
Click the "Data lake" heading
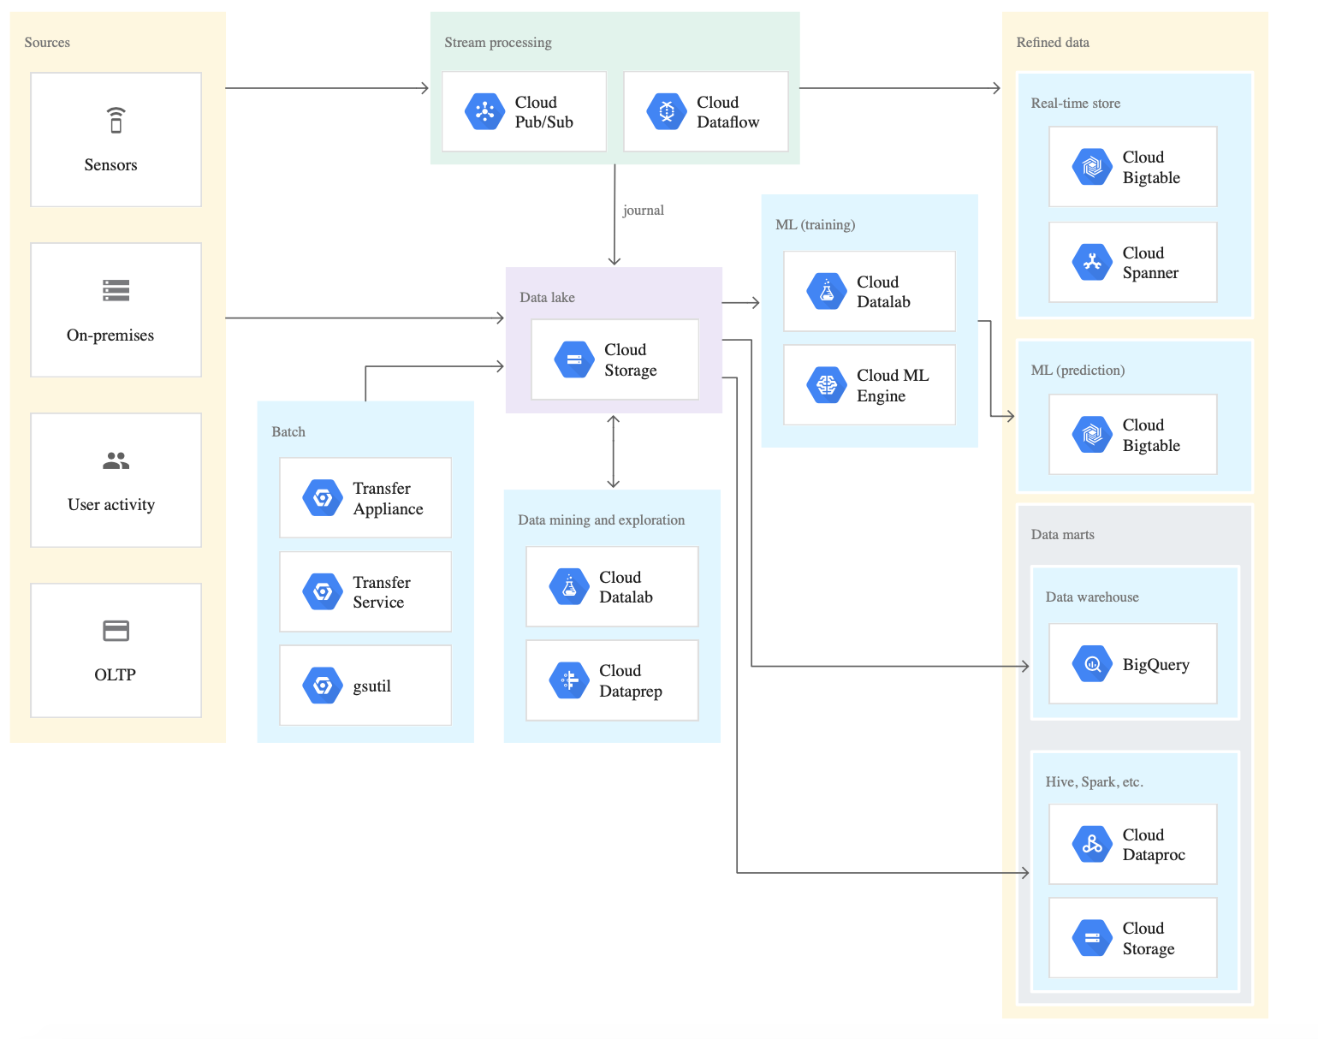548,298
